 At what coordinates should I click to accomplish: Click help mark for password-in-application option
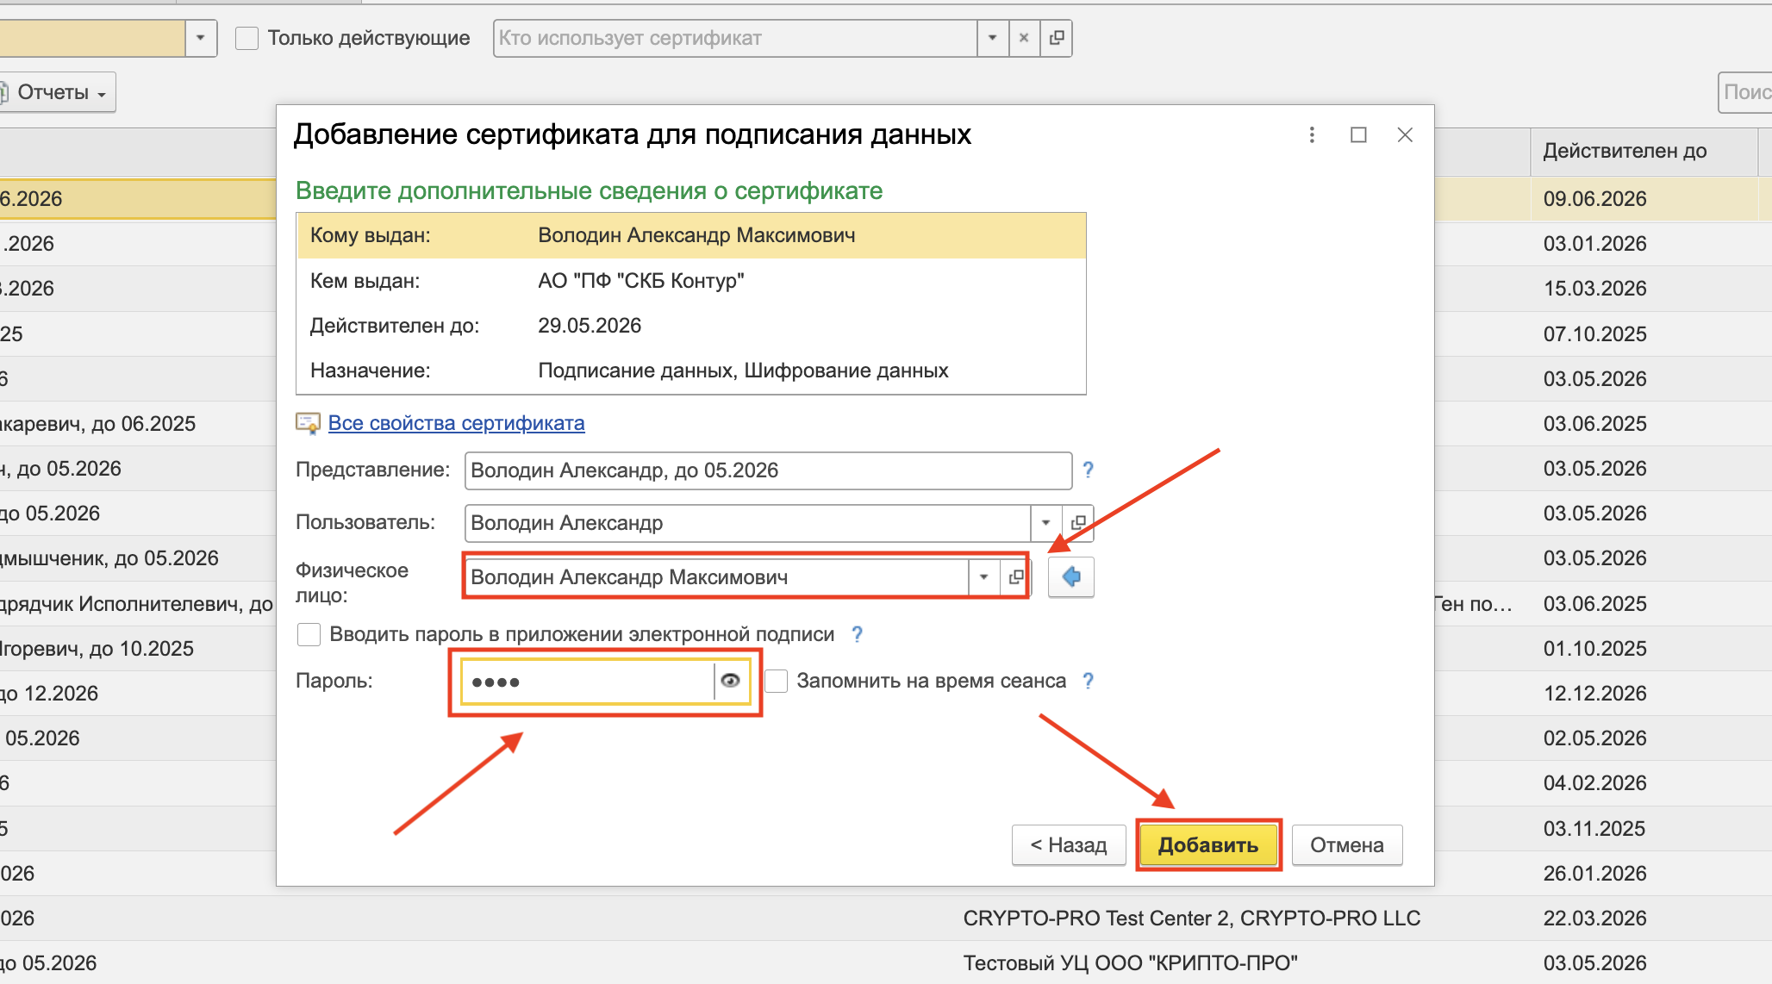(x=857, y=634)
